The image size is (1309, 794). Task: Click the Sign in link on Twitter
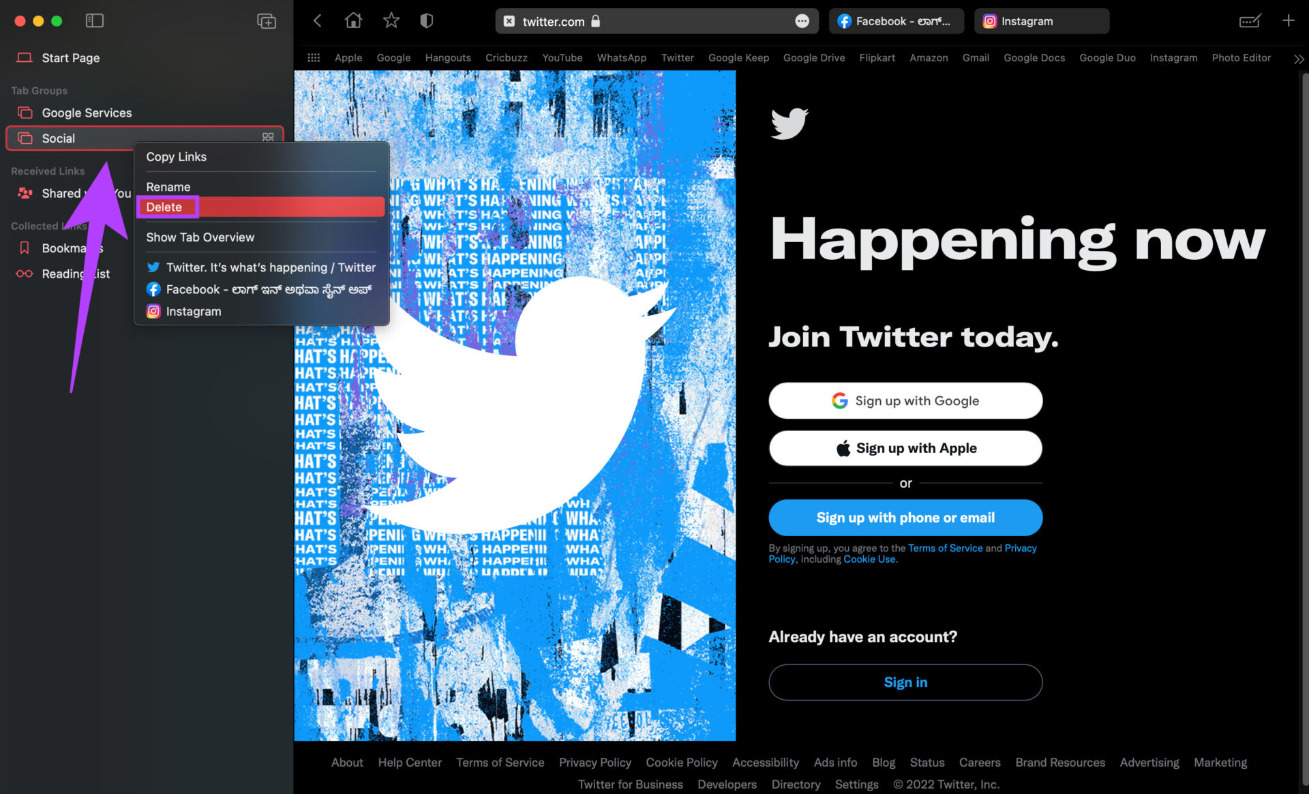coord(905,681)
